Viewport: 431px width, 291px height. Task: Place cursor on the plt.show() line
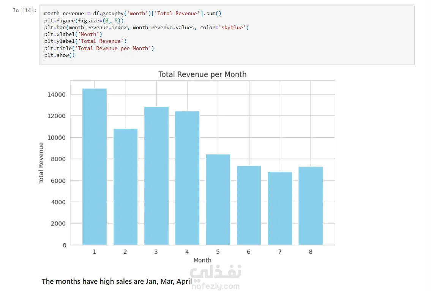pyautogui.click(x=60, y=55)
